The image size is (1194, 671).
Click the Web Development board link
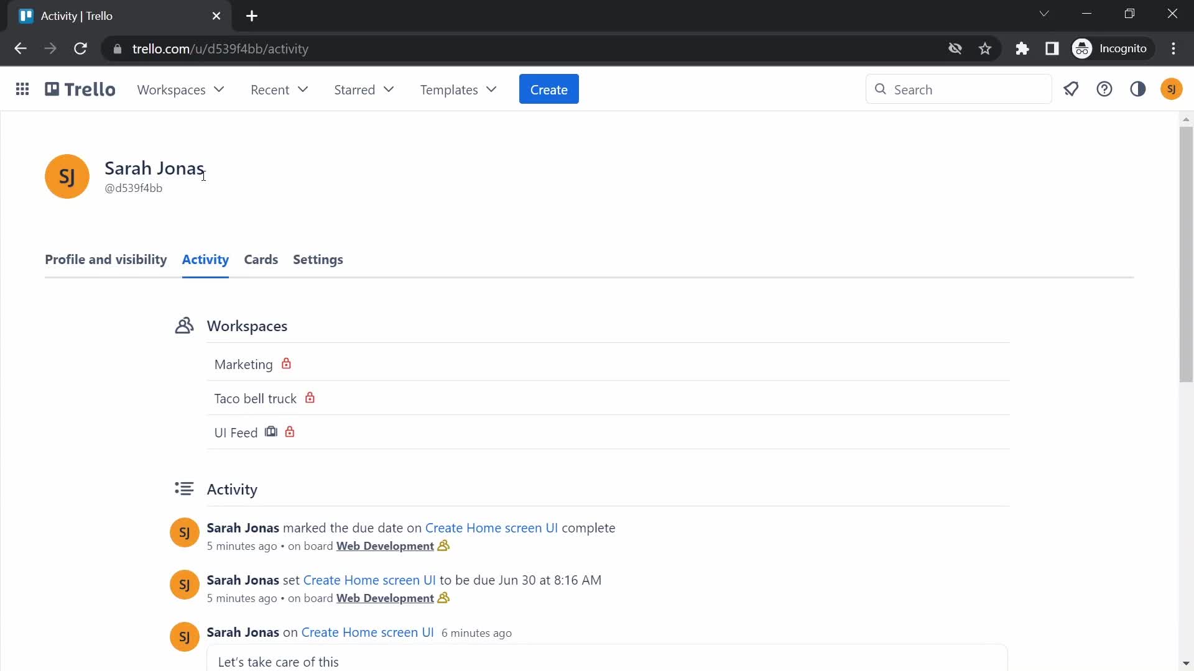click(x=384, y=545)
